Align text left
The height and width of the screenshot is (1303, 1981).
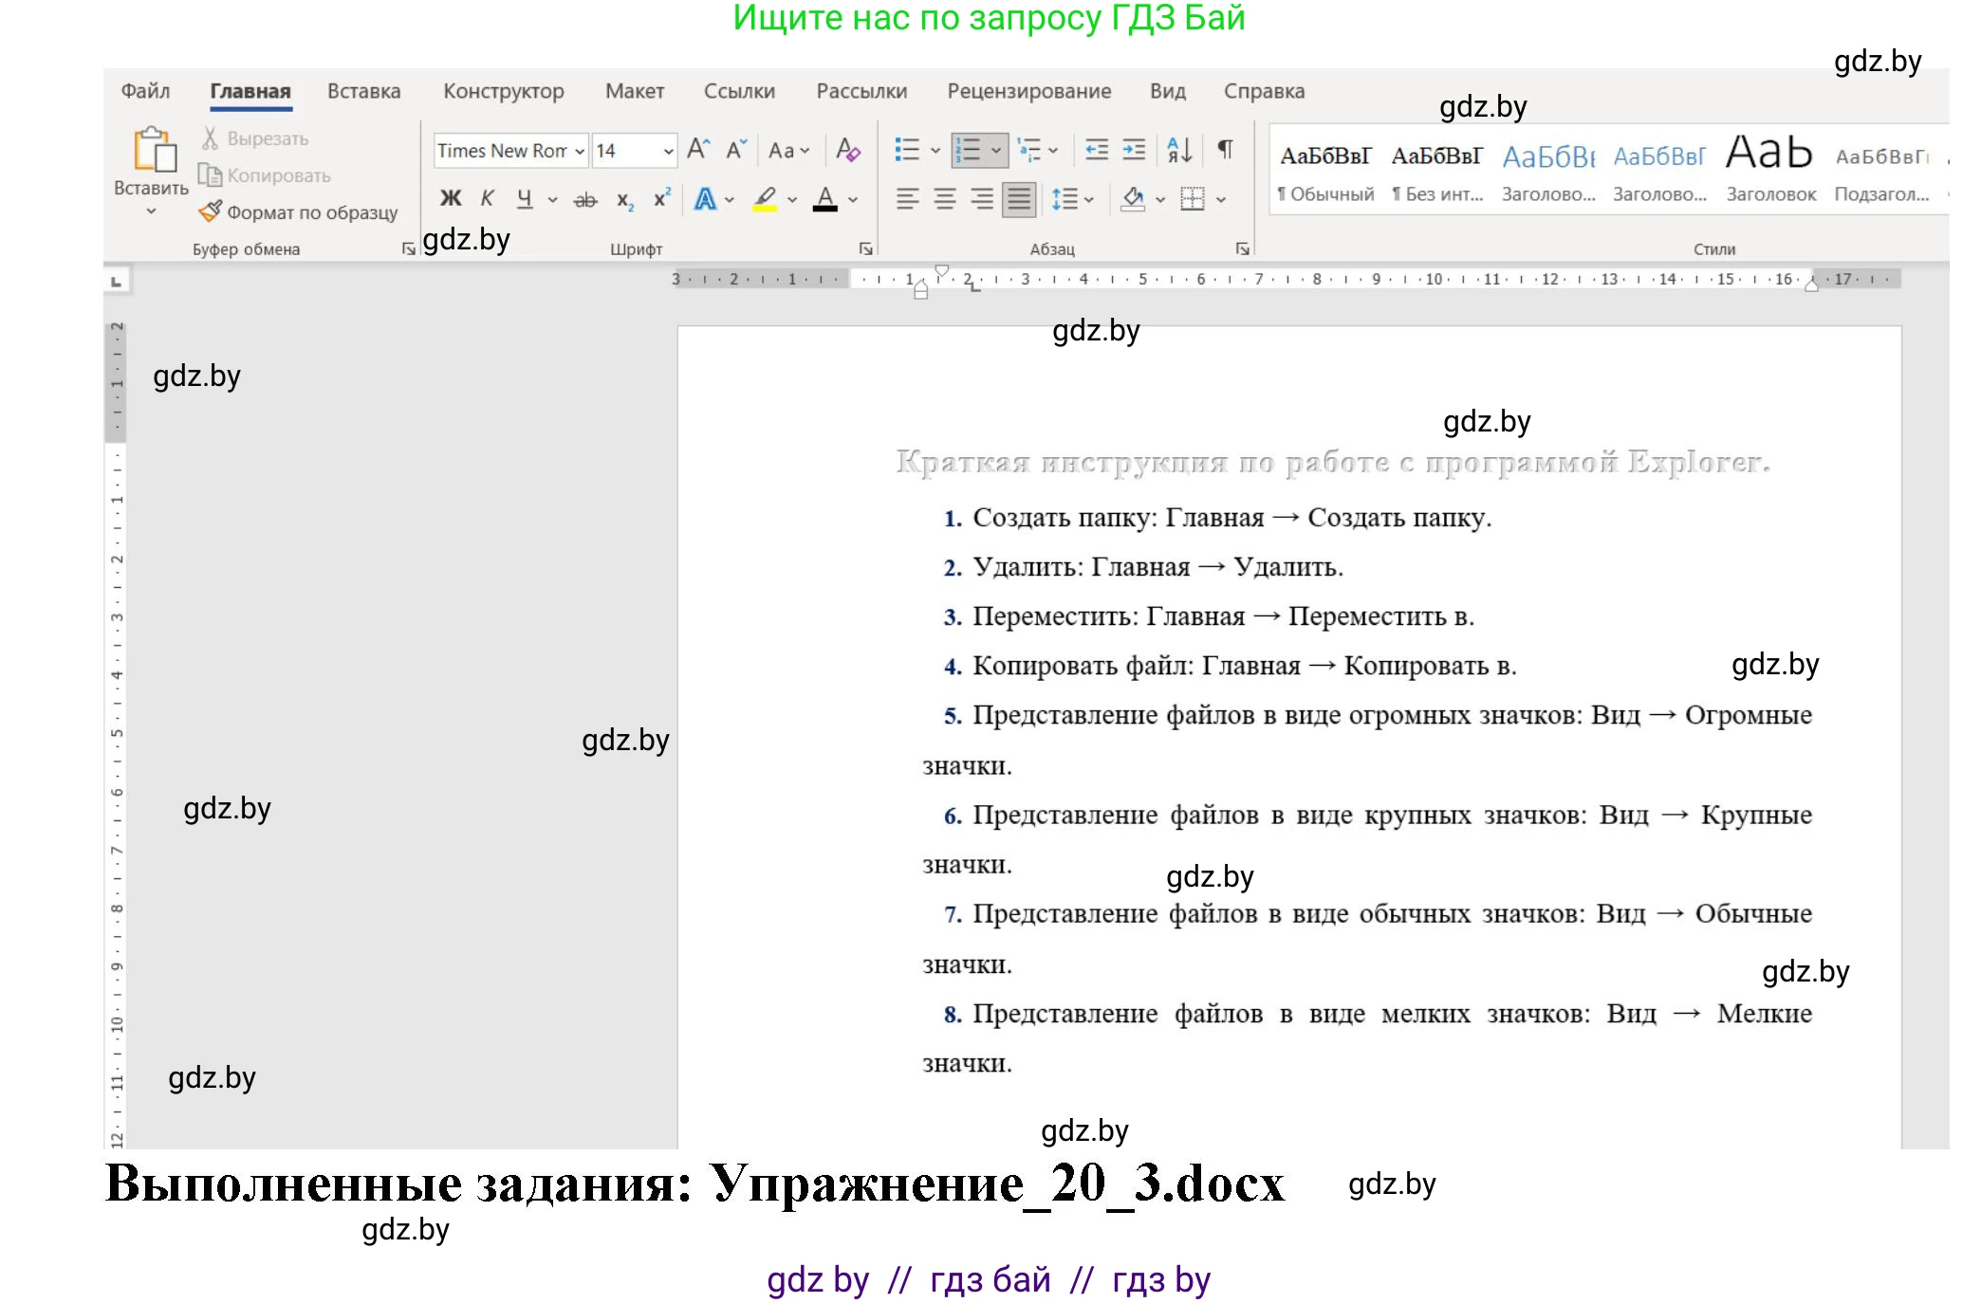tap(907, 199)
